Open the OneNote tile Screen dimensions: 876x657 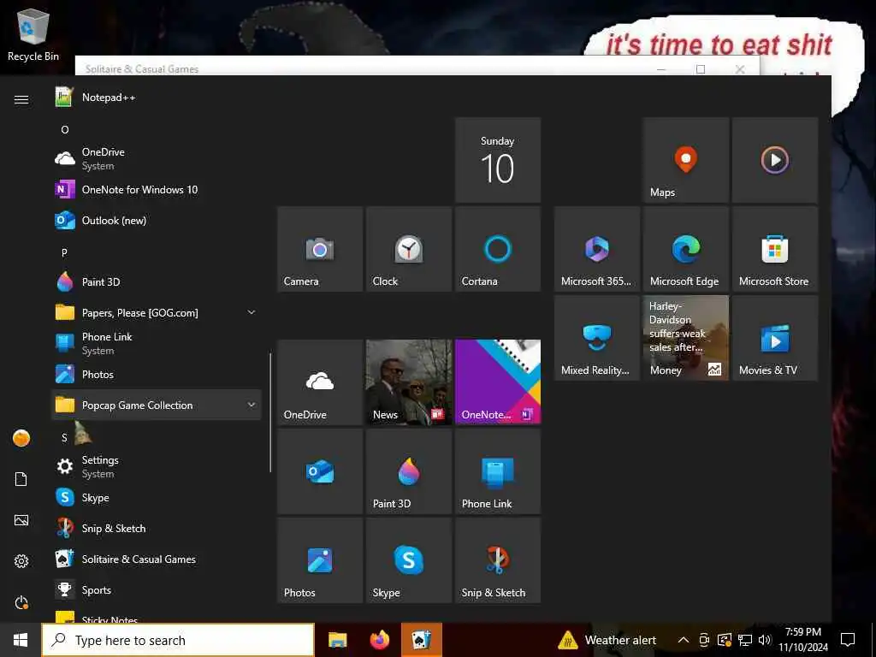[x=498, y=382]
